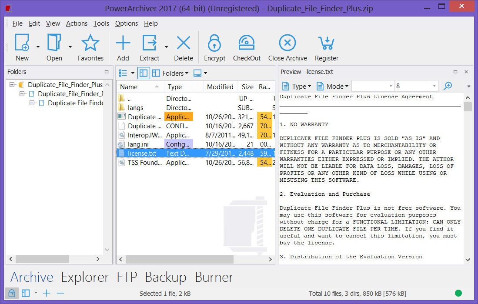
Task: Open the New button dropdown arrow
Action: coord(38,47)
